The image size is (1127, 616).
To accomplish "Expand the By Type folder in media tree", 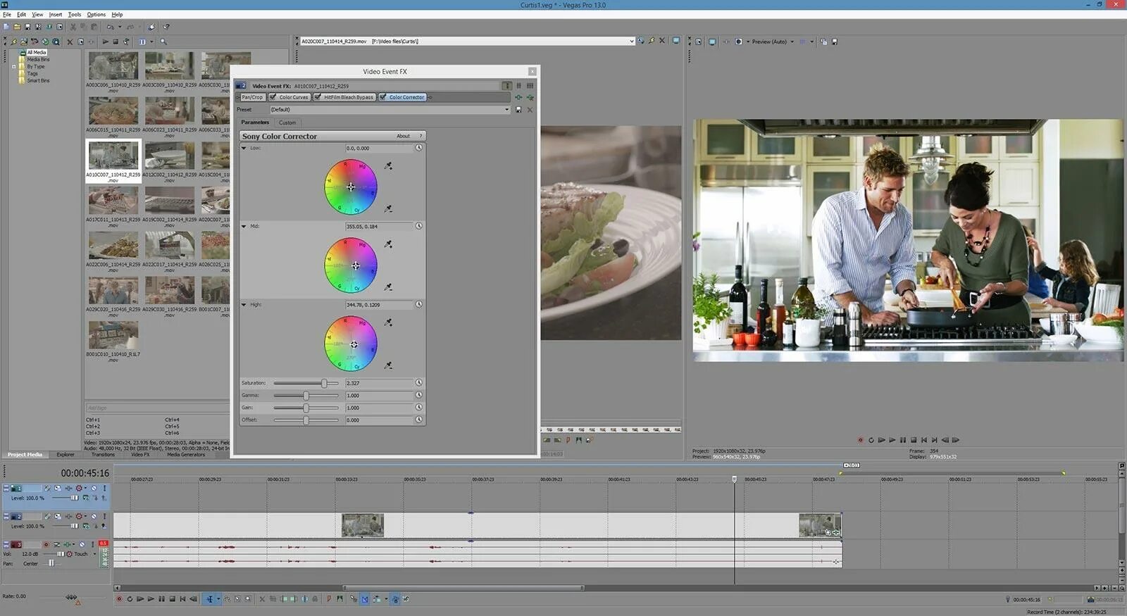I will click(14, 66).
